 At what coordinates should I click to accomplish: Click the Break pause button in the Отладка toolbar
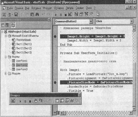[x=25, y=101]
